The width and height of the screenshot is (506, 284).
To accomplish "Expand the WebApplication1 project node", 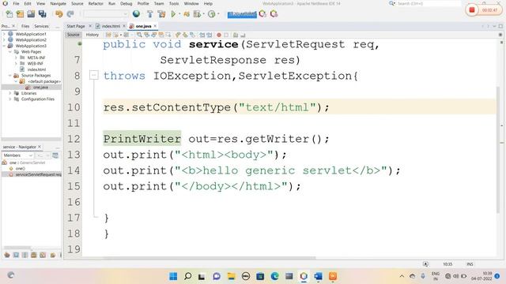I will pos(4,34).
